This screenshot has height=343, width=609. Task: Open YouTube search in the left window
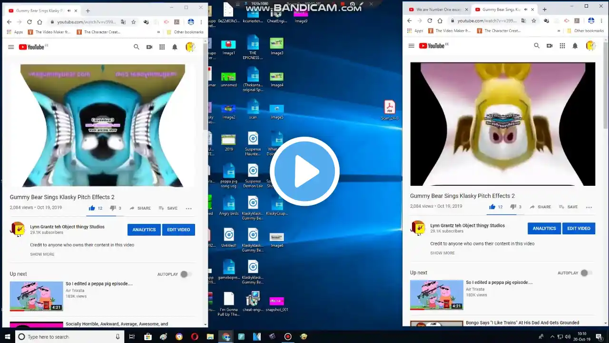pyautogui.click(x=137, y=47)
